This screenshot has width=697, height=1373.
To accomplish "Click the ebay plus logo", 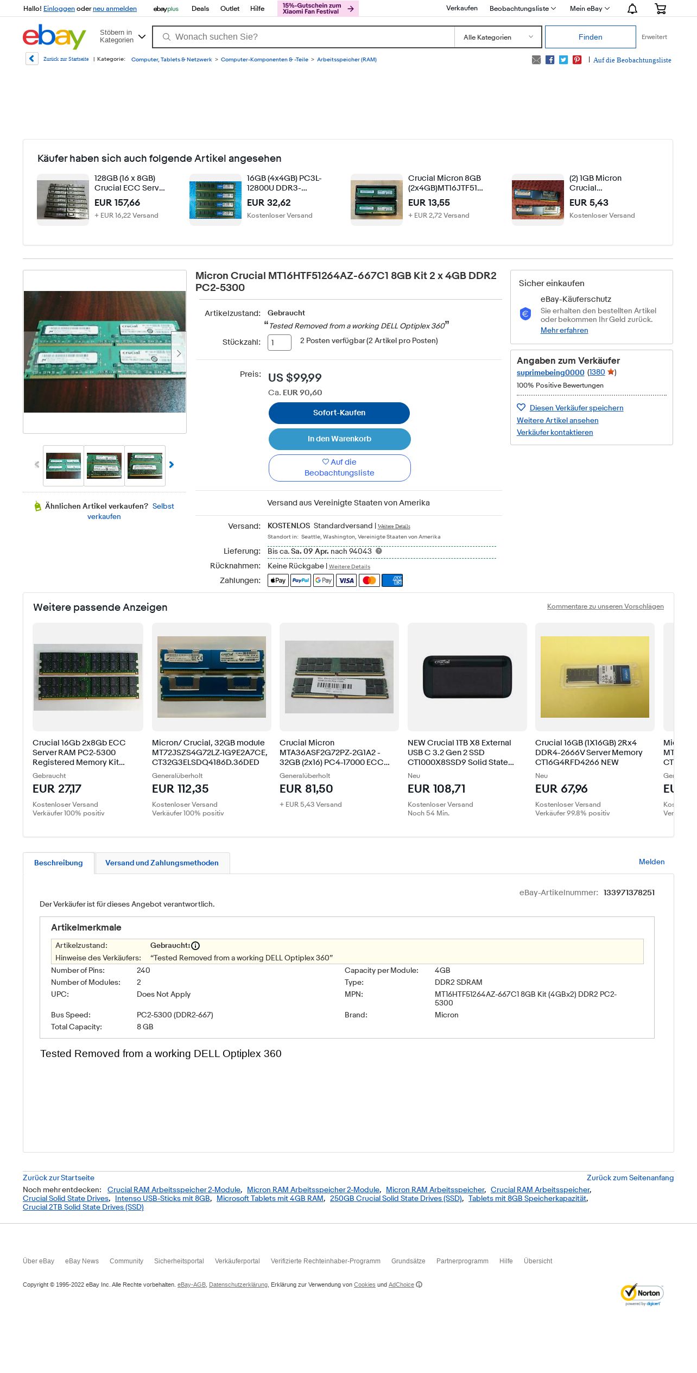I will [166, 9].
